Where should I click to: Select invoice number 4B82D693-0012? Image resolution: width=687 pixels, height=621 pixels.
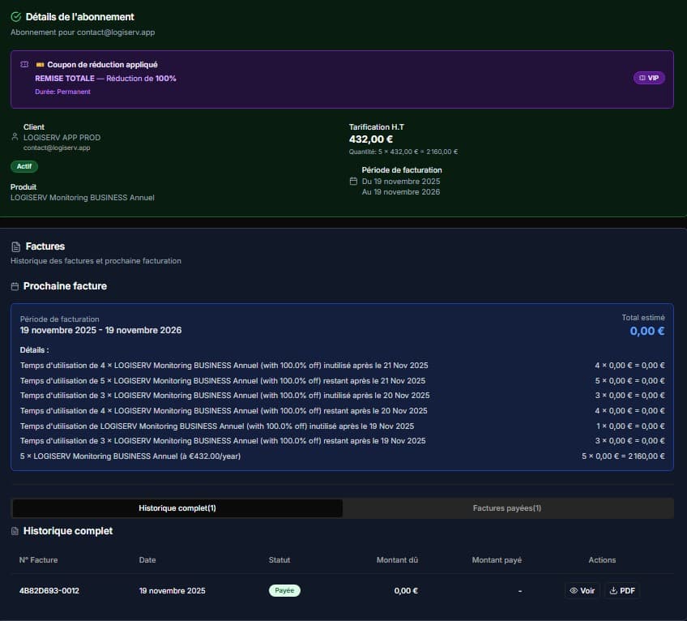pos(49,591)
